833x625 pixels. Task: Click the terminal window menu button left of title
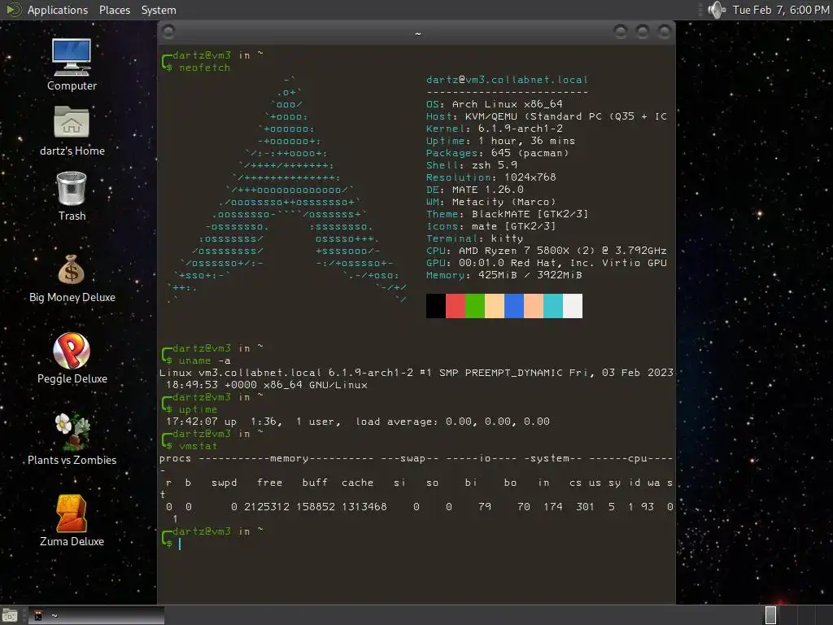point(168,33)
